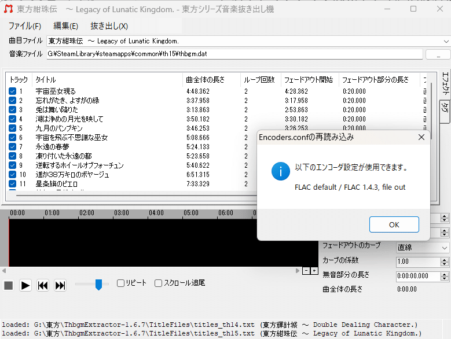Select track 忘れがたき、よすがの緑
Image resolution: width=451 pixels, height=339 pixels.
[x=67, y=101]
